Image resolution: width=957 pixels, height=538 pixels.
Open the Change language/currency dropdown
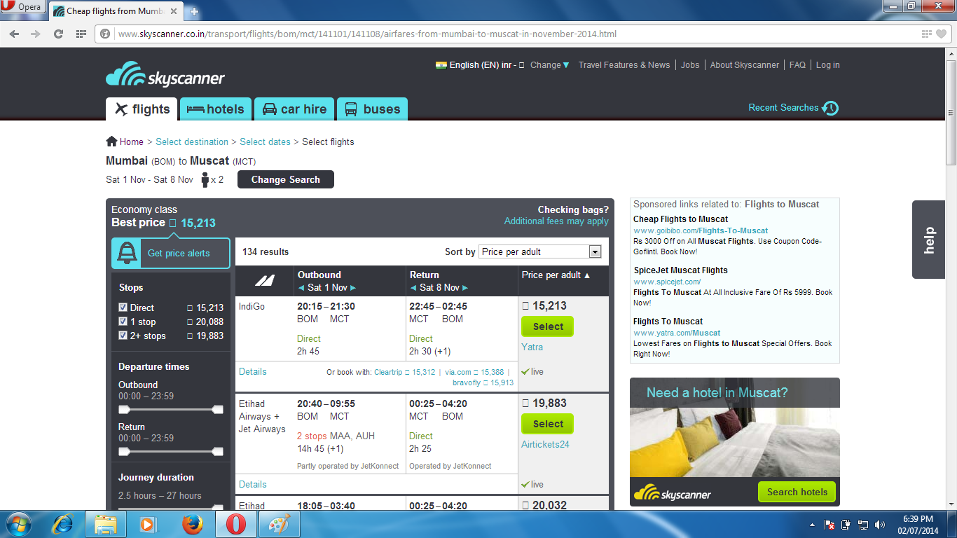pyautogui.click(x=550, y=65)
